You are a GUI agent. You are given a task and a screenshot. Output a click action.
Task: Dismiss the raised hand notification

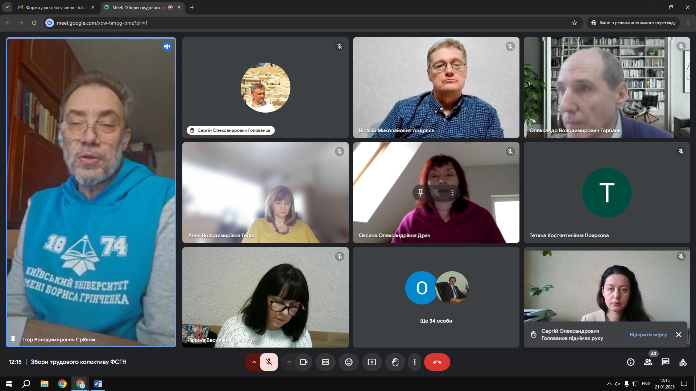[679, 335]
